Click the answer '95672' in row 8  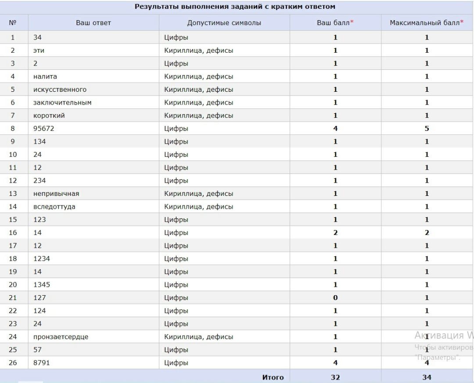click(x=44, y=129)
